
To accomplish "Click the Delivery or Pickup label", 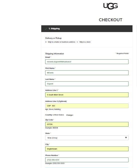I will [53, 38].
